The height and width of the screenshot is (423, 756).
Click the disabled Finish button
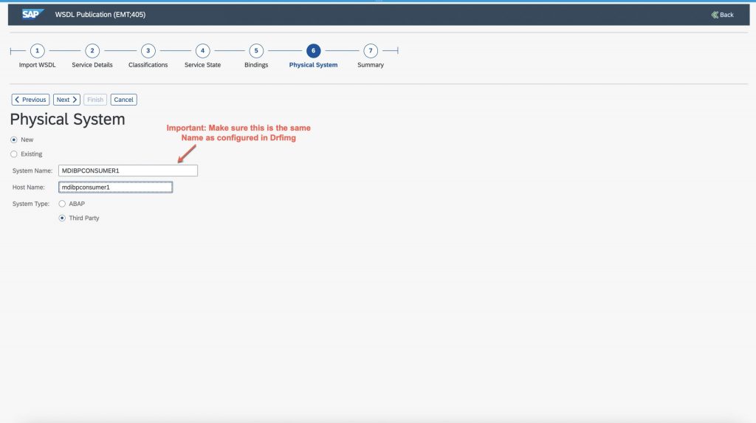point(95,100)
